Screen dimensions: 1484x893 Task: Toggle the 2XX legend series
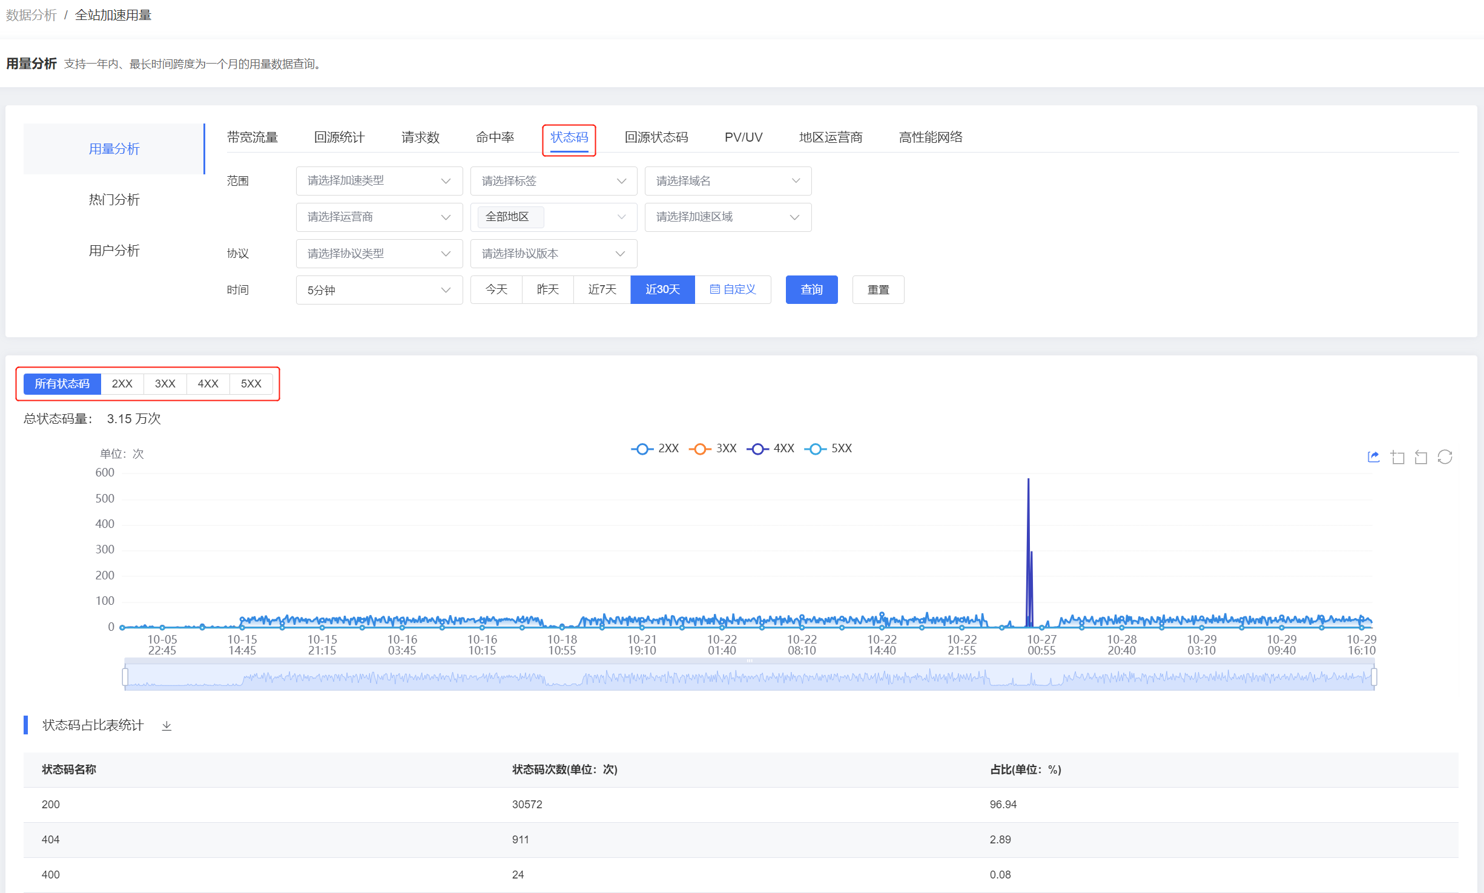[x=655, y=449]
